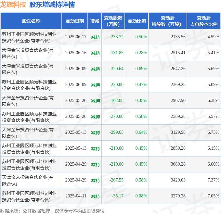This screenshot has height=214, width=221.
Task: Click the 龙旗科技 title text
Action: [13, 5]
